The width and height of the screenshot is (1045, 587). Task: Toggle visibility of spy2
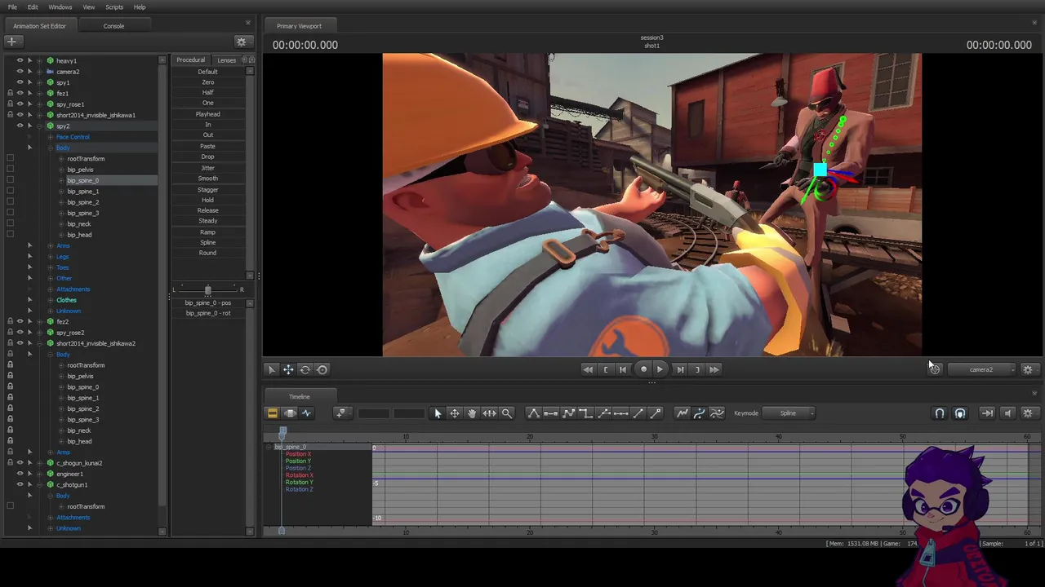click(20, 126)
